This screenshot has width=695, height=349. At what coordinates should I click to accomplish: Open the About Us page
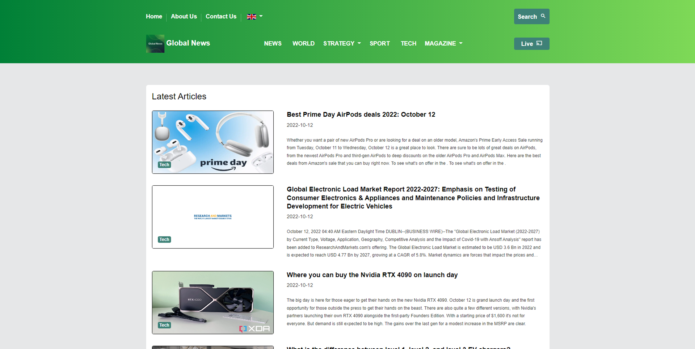tap(184, 16)
